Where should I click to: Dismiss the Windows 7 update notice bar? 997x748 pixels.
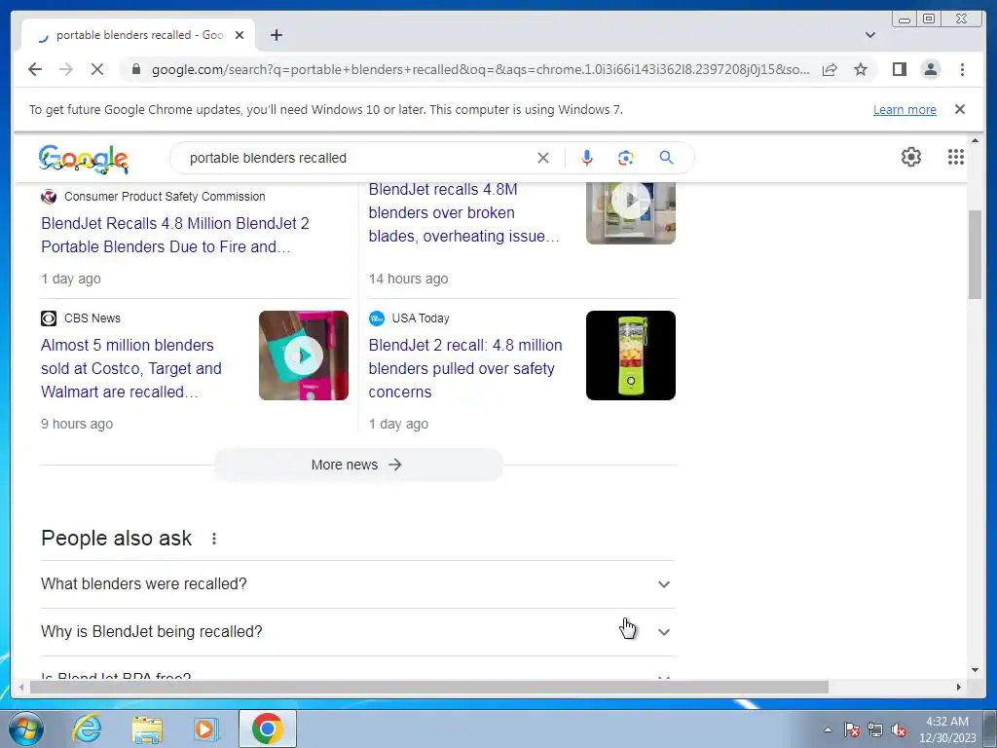[x=959, y=109]
